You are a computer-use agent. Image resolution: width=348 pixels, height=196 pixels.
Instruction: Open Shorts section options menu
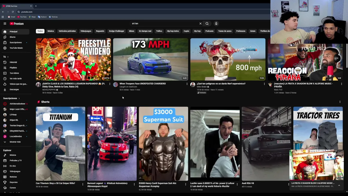pyautogui.click(x=340, y=102)
